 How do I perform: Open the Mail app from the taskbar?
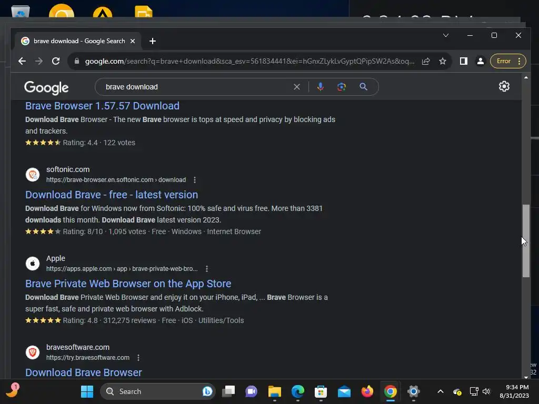pyautogui.click(x=344, y=391)
